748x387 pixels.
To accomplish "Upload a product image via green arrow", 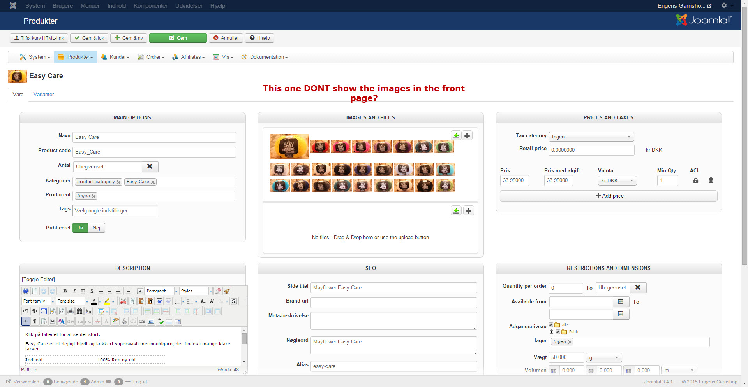I will (x=456, y=136).
